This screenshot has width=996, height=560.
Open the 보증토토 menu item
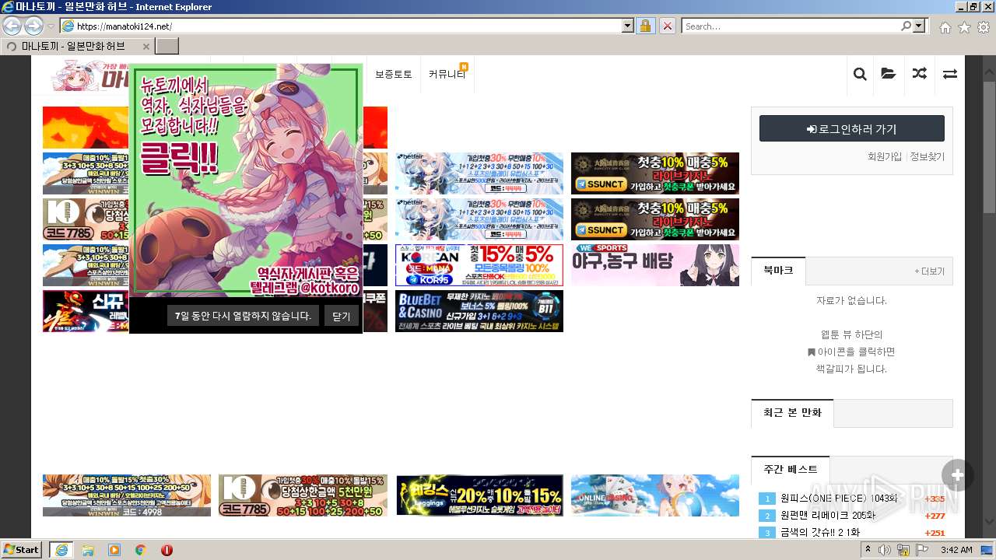coord(394,75)
